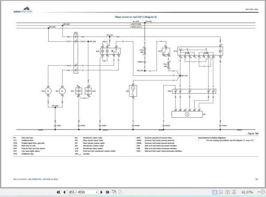
Task: Go to the next page
Action: coord(102,192)
